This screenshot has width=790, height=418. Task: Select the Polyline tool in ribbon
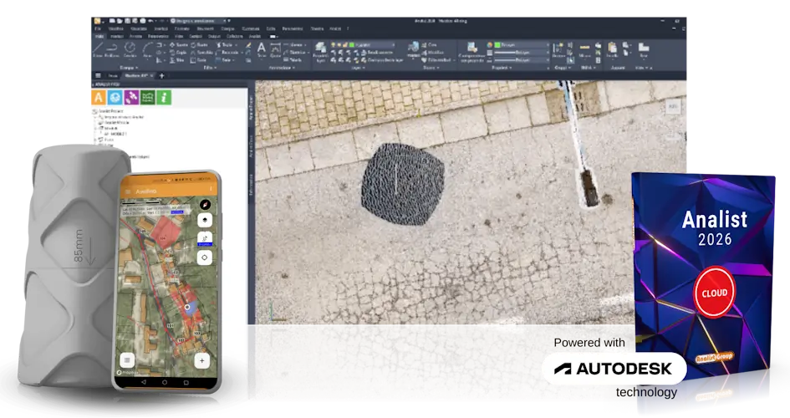[112, 49]
